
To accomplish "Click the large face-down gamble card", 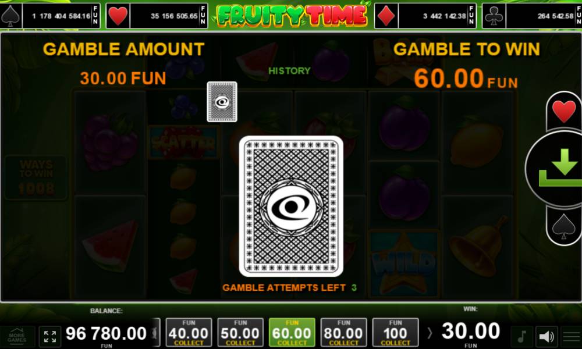I will point(291,206).
